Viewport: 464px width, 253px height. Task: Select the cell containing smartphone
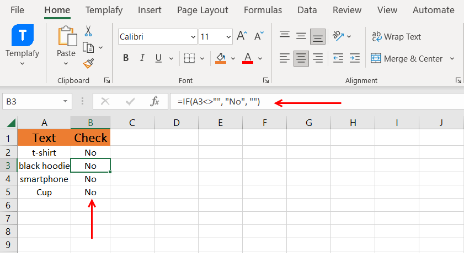point(44,179)
